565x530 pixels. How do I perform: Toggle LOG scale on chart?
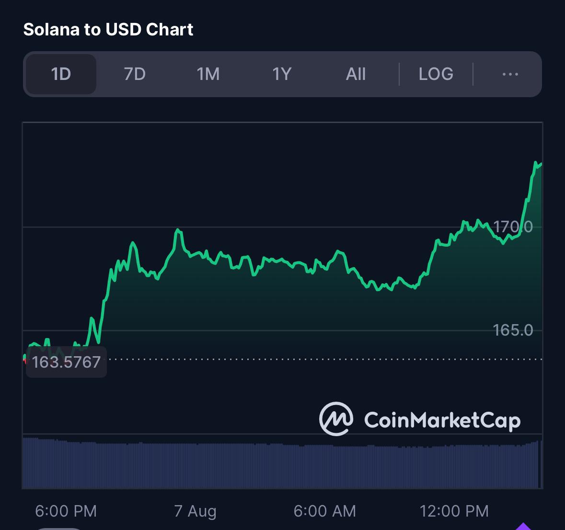click(x=436, y=74)
